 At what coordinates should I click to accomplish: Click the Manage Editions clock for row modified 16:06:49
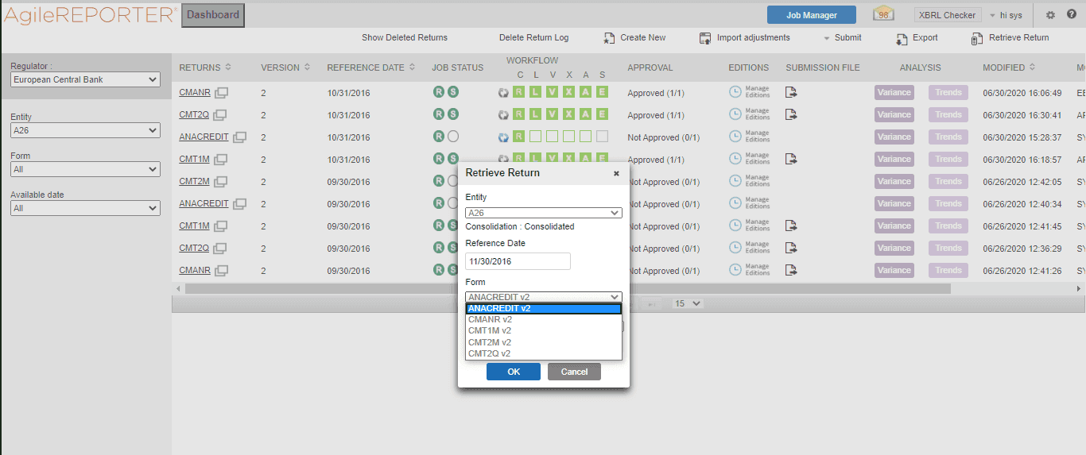pos(735,92)
